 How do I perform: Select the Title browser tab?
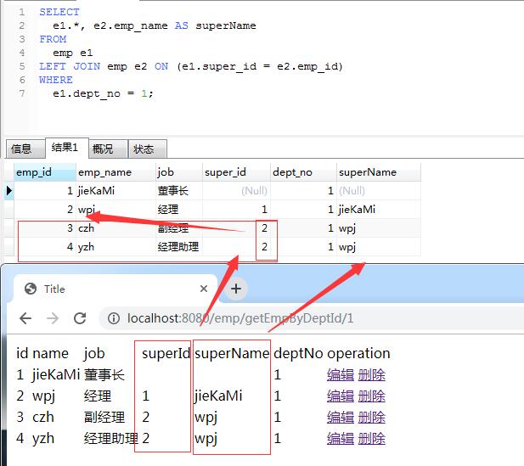pos(116,289)
